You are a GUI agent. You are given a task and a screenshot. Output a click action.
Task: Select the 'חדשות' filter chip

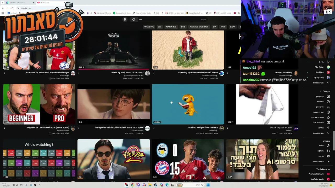(233, 27)
